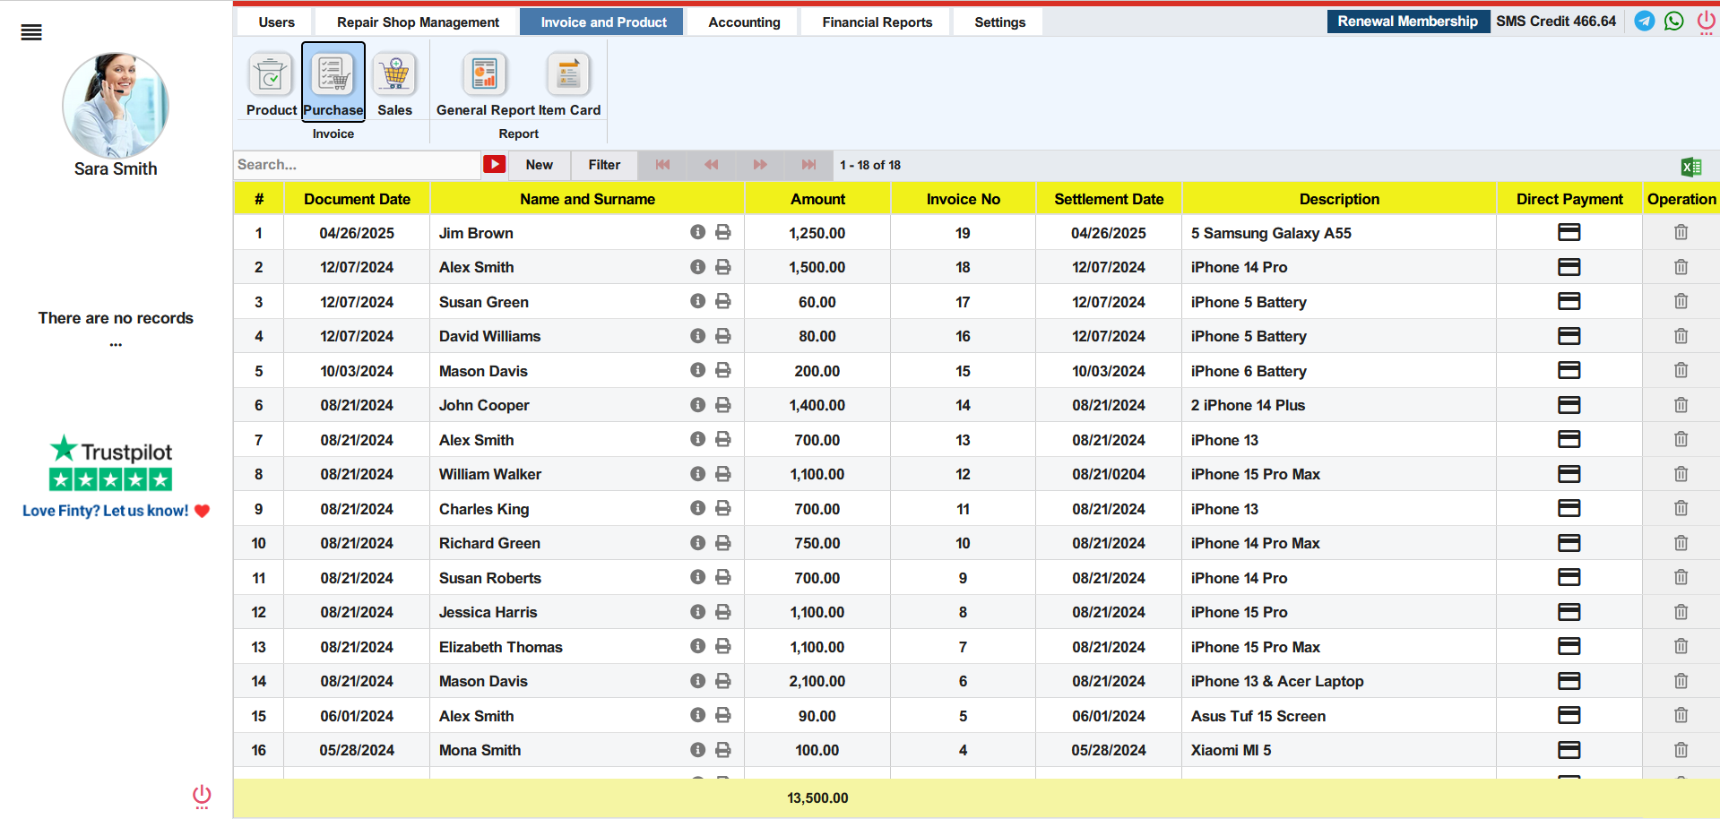Open direct payment for Jim Brown
The height and width of the screenshot is (819, 1720).
click(1569, 232)
